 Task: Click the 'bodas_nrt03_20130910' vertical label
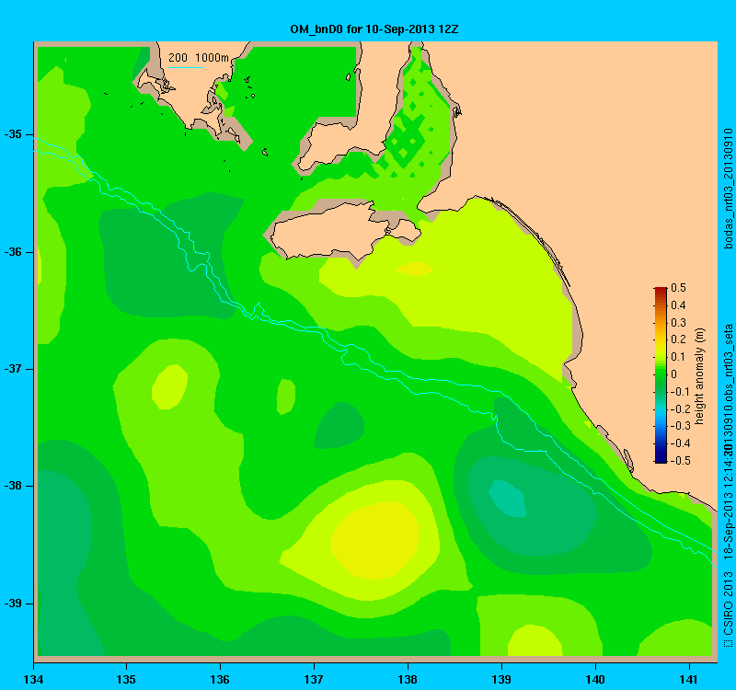(728, 189)
